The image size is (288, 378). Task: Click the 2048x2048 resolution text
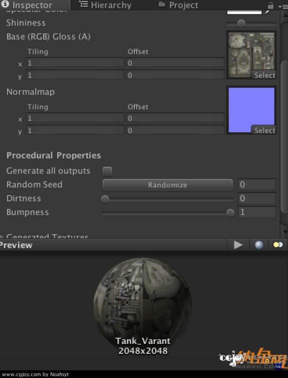point(143,351)
